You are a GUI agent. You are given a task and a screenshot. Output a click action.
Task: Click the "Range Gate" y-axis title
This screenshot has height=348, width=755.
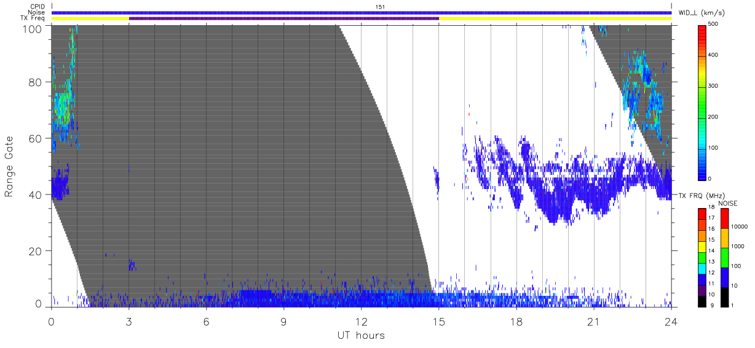(x=9, y=166)
